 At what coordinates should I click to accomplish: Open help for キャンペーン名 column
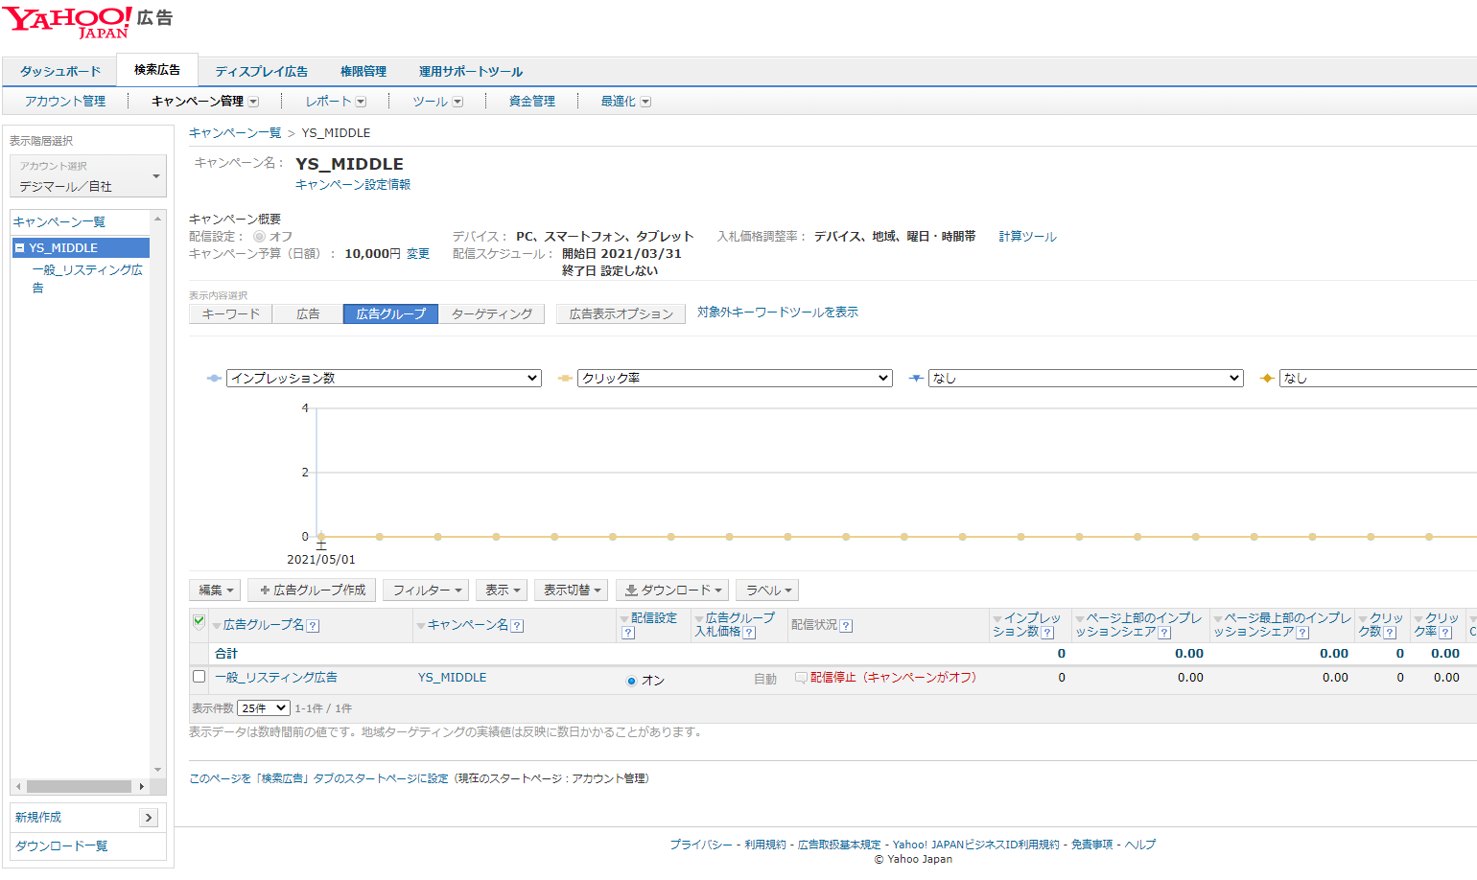click(x=517, y=626)
